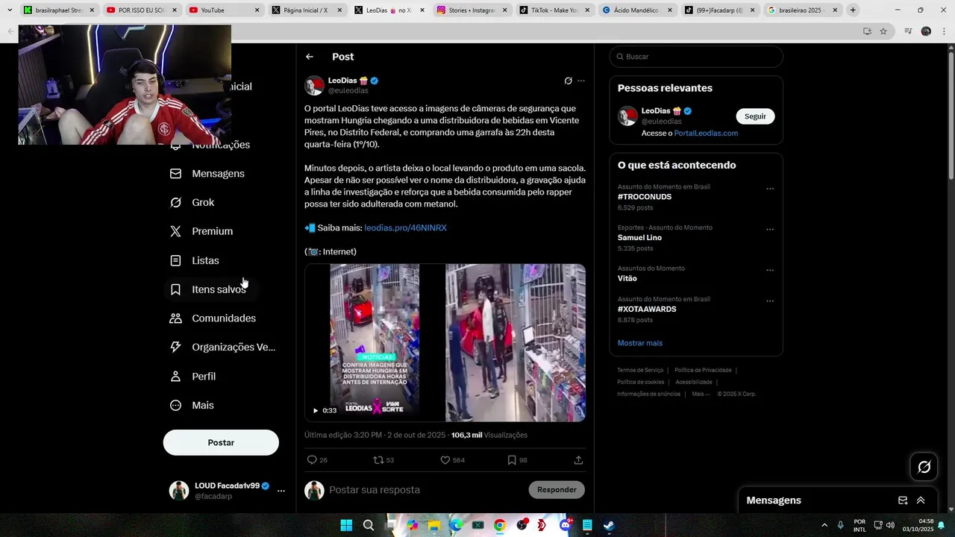Click Mostrar mais under trends
Viewport: 955px width, 537px height.
pos(640,343)
